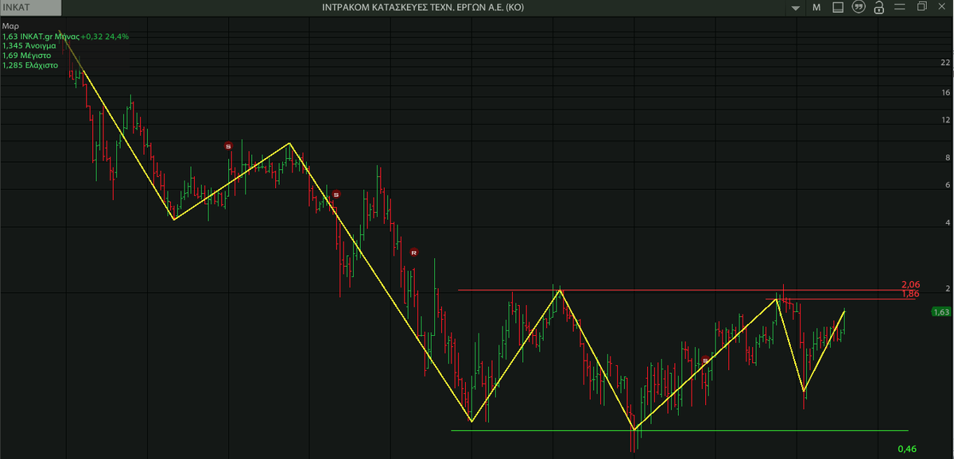The width and height of the screenshot is (954, 459).
Task: Click the 1,345 Άνοιγμα value
Action: coord(28,46)
